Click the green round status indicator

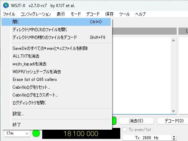click(36, 133)
